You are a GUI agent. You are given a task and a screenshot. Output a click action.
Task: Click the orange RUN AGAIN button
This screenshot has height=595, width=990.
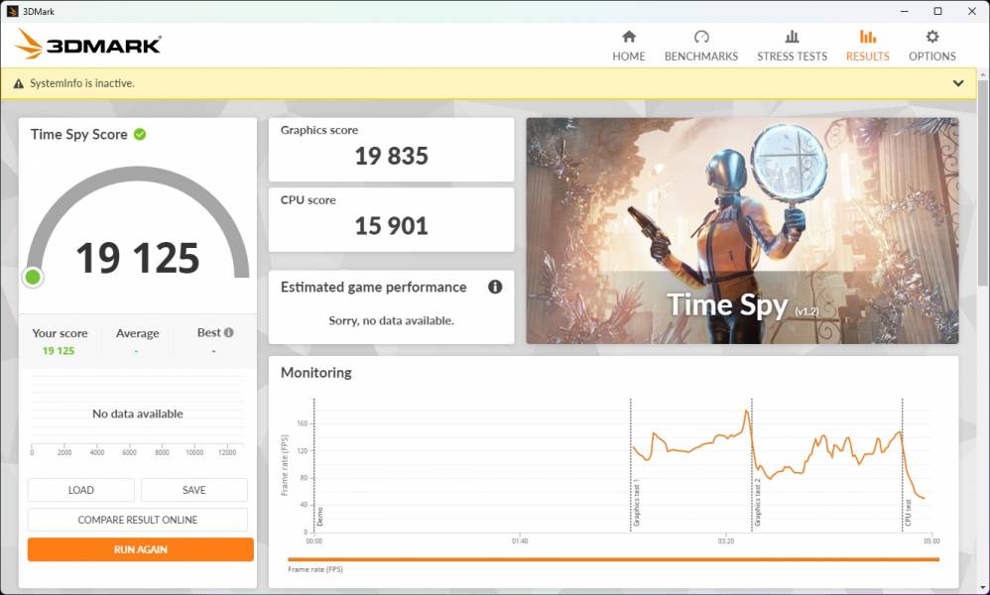[x=140, y=549]
